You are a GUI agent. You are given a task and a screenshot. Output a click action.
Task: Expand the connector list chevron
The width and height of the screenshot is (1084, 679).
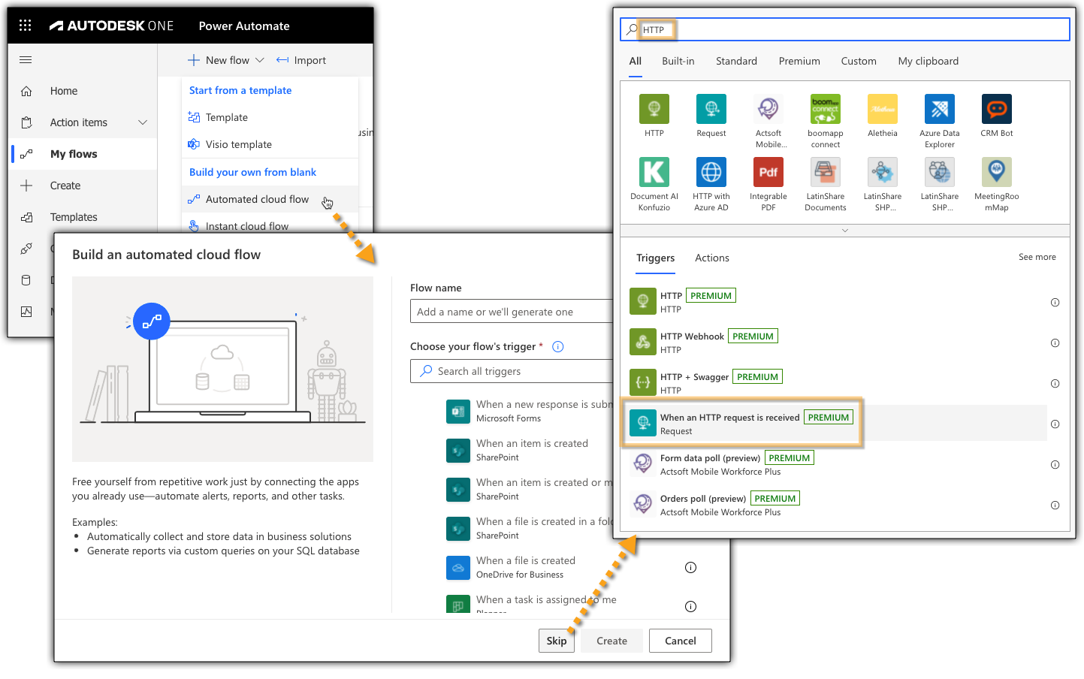pyautogui.click(x=845, y=231)
